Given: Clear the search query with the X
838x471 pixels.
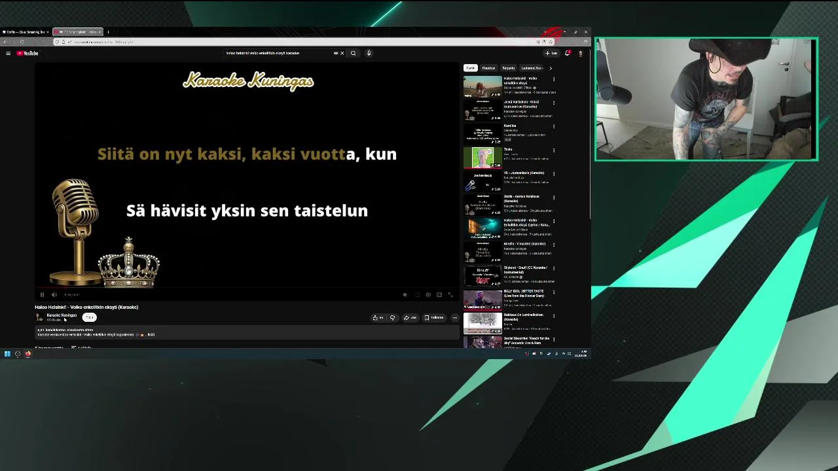Looking at the screenshot, I should [342, 53].
